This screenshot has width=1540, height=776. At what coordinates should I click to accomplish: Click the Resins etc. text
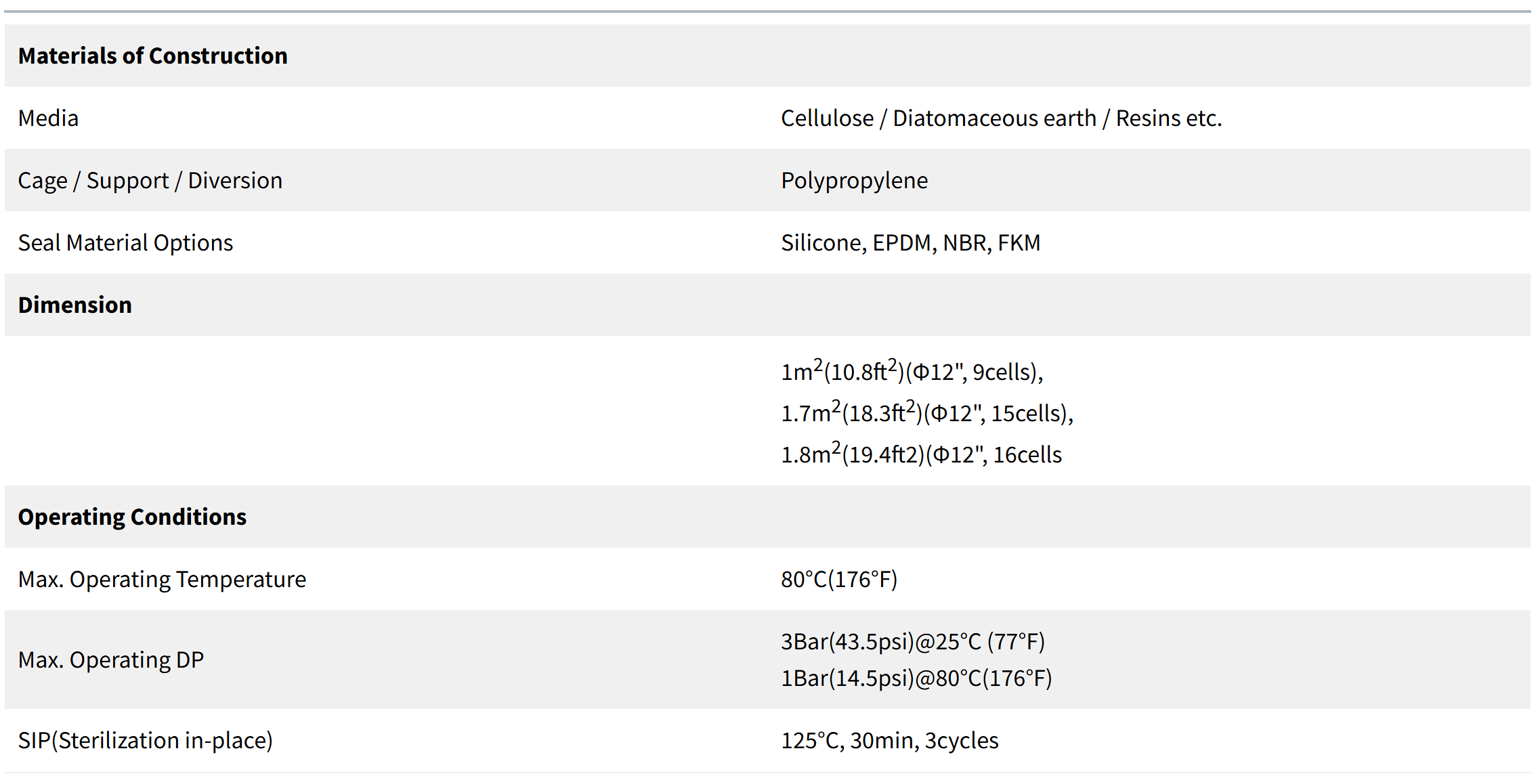1169,118
